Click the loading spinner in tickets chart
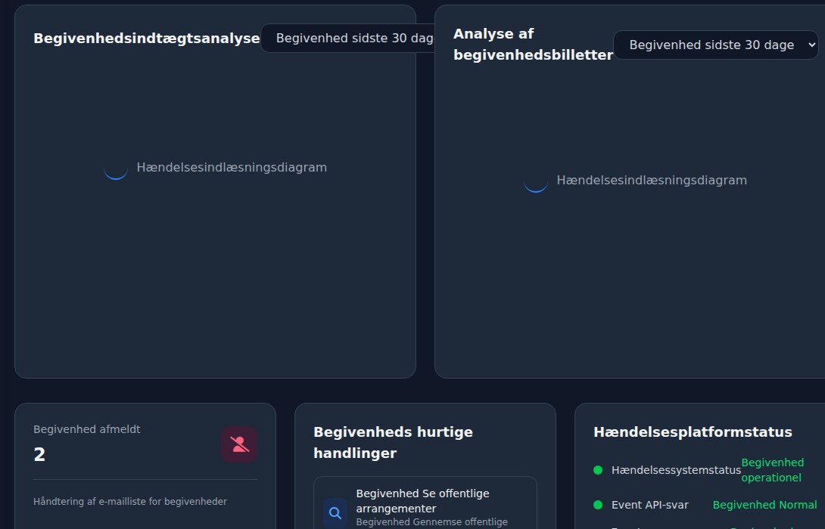This screenshot has height=529, width=825. click(536, 181)
